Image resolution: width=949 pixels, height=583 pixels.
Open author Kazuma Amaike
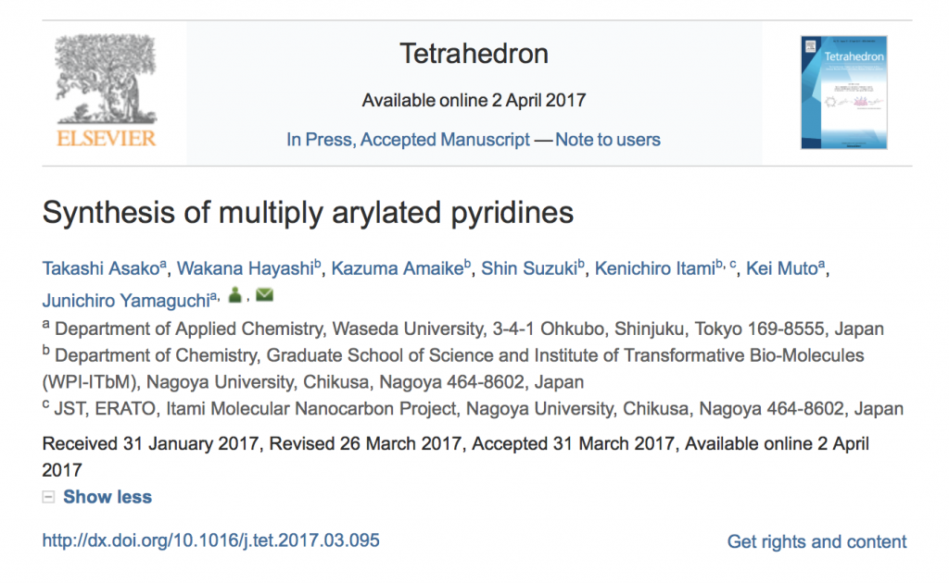[397, 268]
